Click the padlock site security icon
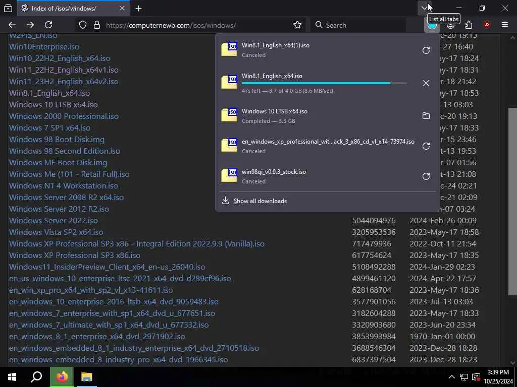517x387 pixels. point(96,25)
